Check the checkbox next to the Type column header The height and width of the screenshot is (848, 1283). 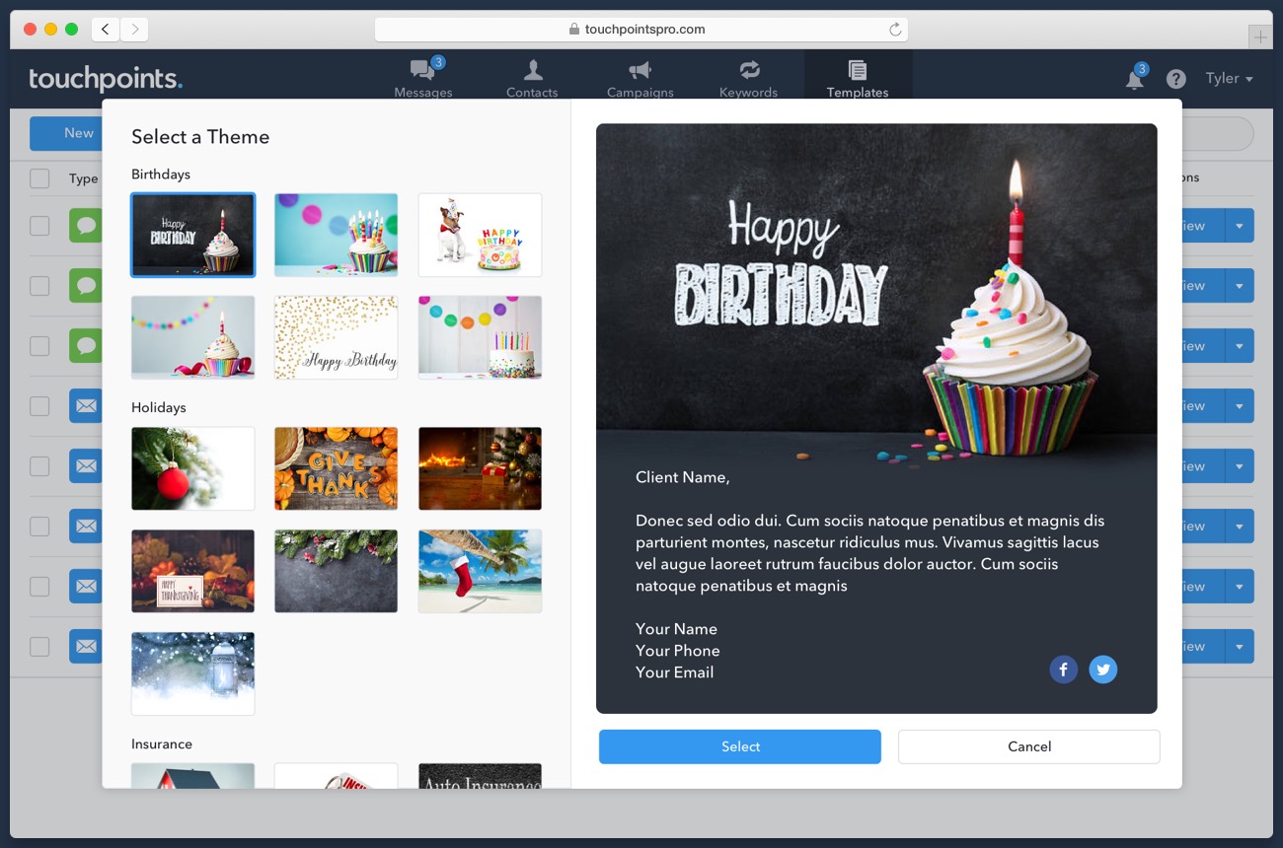tap(38, 178)
